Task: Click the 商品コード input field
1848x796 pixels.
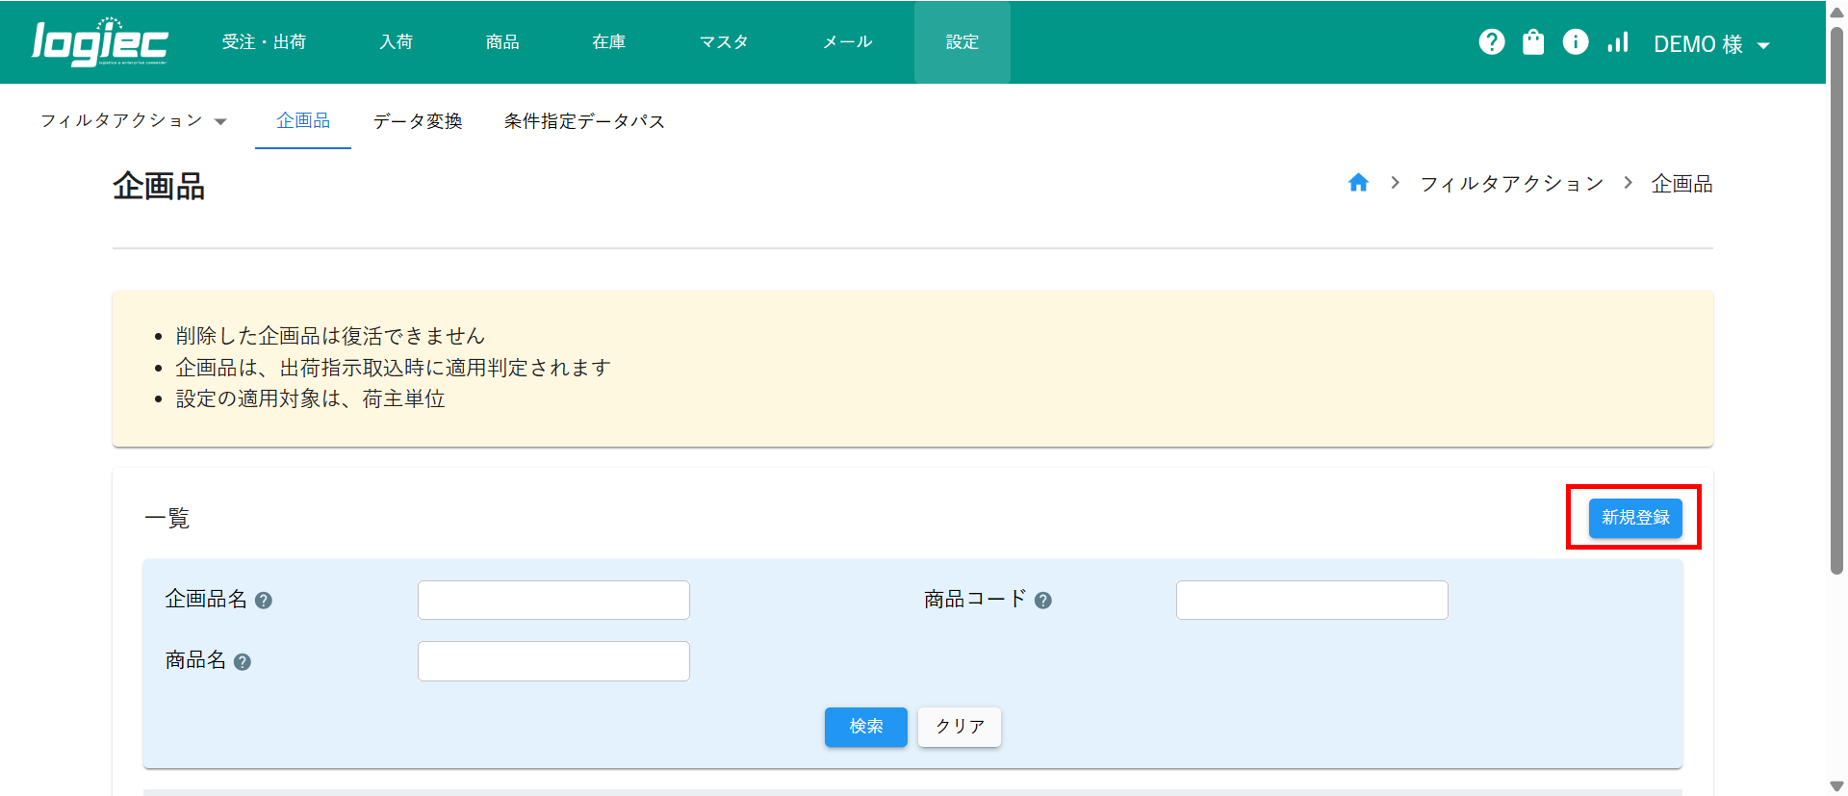Action: coord(1311,601)
